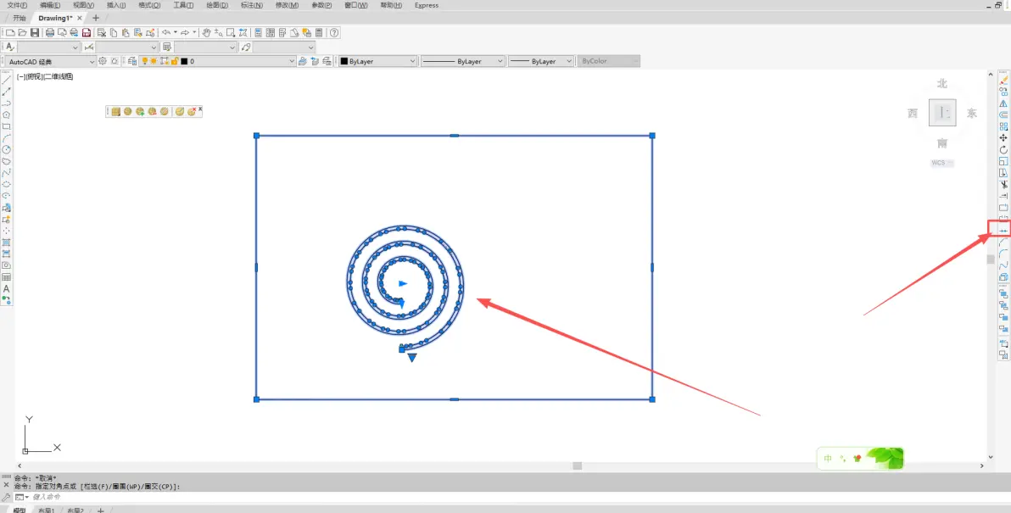This screenshot has width=1011, height=513.
Task: Expand the ByLayer color dropdown
Action: tap(378, 61)
